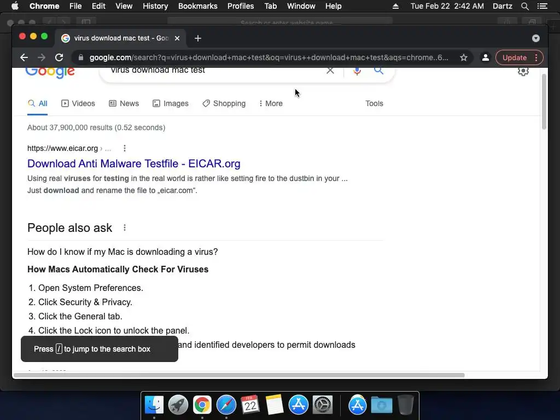Select the All results tab
This screenshot has width=560, height=420.
coord(38,103)
